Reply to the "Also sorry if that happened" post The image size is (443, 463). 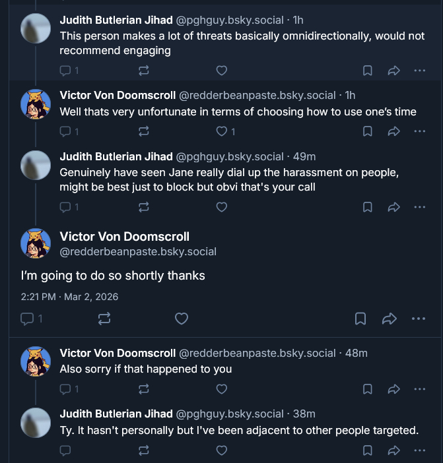[65, 389]
